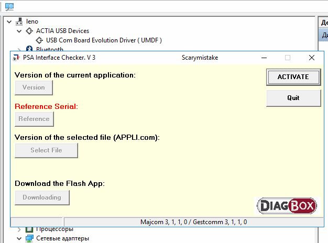The width and height of the screenshot is (328, 243).
Task: Click 'Version of the current application' label
Action: tap(75, 75)
